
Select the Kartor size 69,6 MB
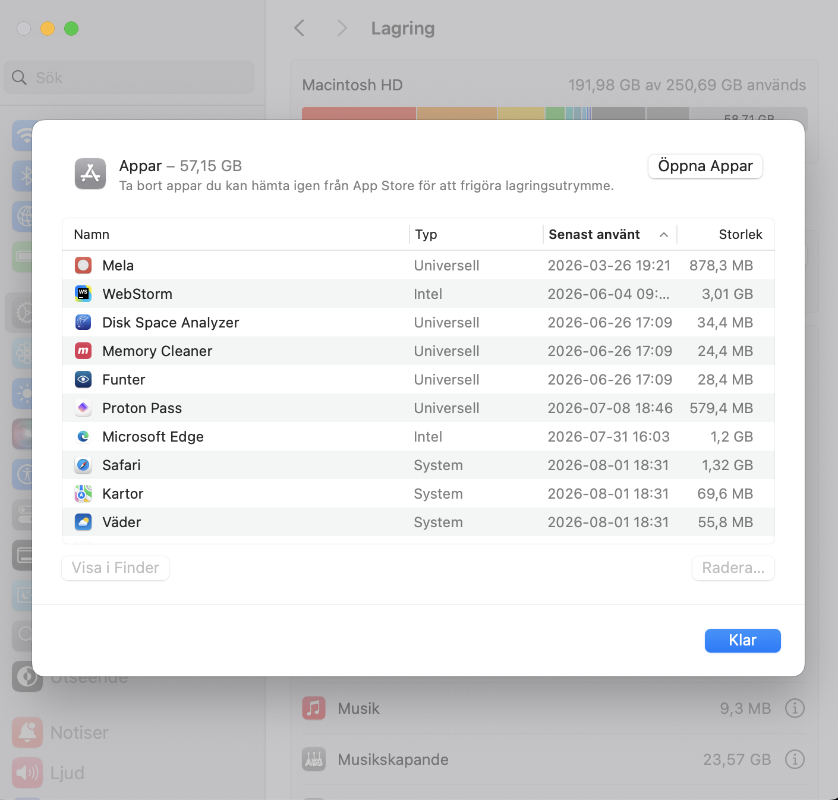[725, 493]
